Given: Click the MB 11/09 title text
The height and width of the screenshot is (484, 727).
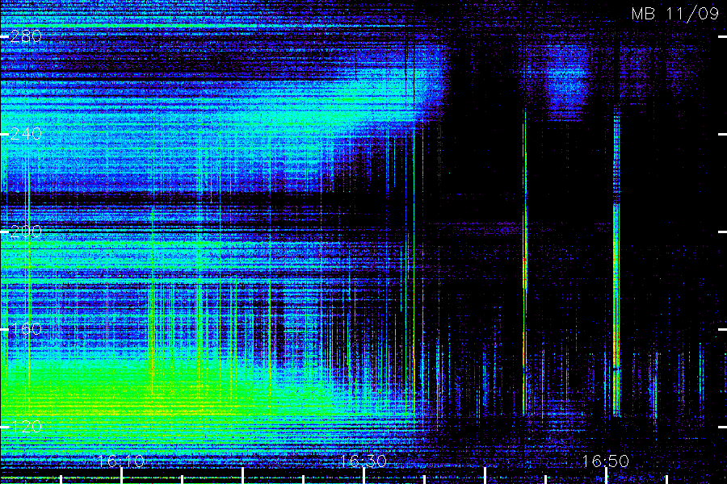Looking at the screenshot, I should tap(675, 14).
